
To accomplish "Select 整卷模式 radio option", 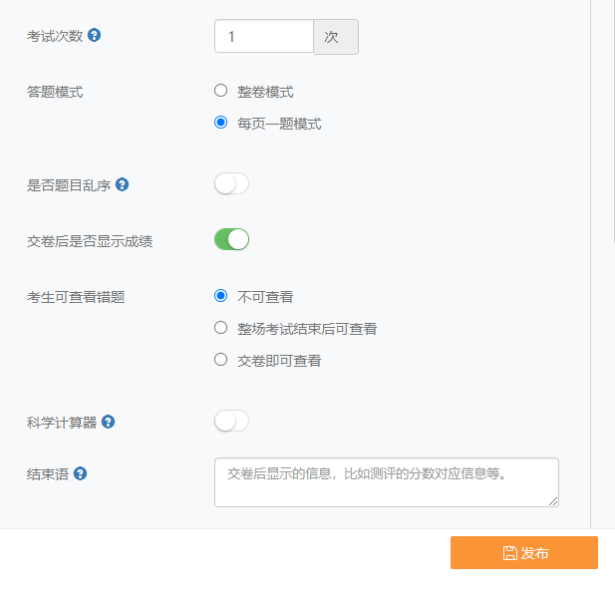I will click(221, 91).
